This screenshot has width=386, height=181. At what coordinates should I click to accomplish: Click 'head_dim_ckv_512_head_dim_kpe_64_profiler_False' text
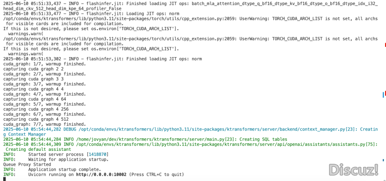(62, 9)
